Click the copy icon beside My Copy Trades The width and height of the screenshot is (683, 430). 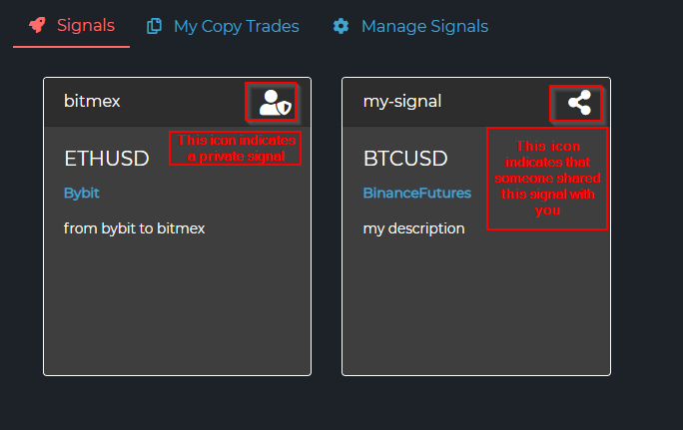[155, 26]
